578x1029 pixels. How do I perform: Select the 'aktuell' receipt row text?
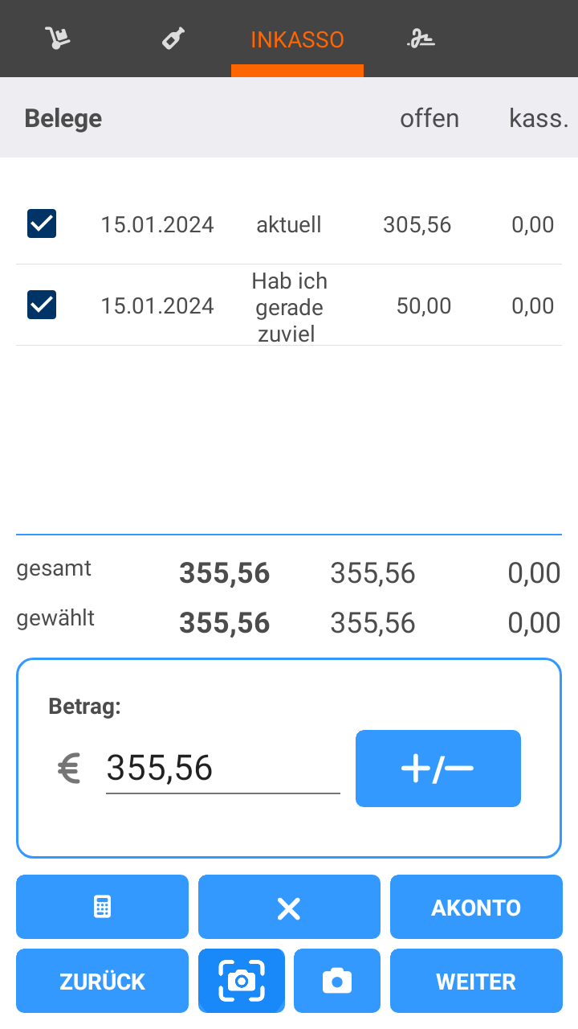[x=289, y=225]
